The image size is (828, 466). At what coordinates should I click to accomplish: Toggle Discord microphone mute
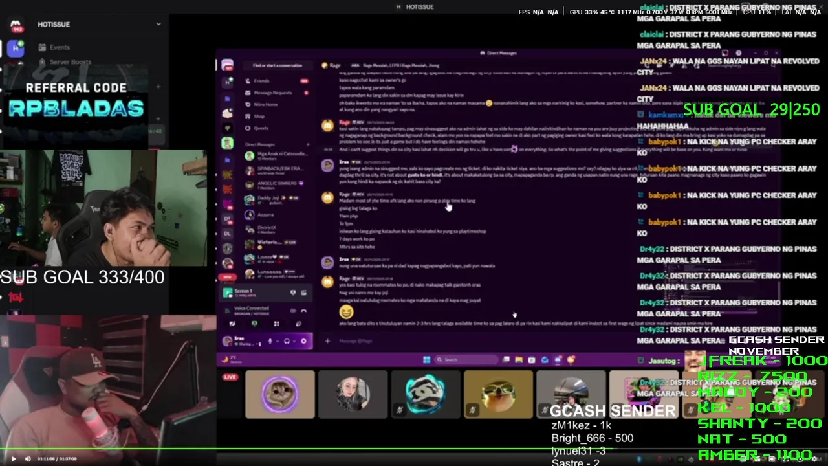pyautogui.click(x=270, y=341)
